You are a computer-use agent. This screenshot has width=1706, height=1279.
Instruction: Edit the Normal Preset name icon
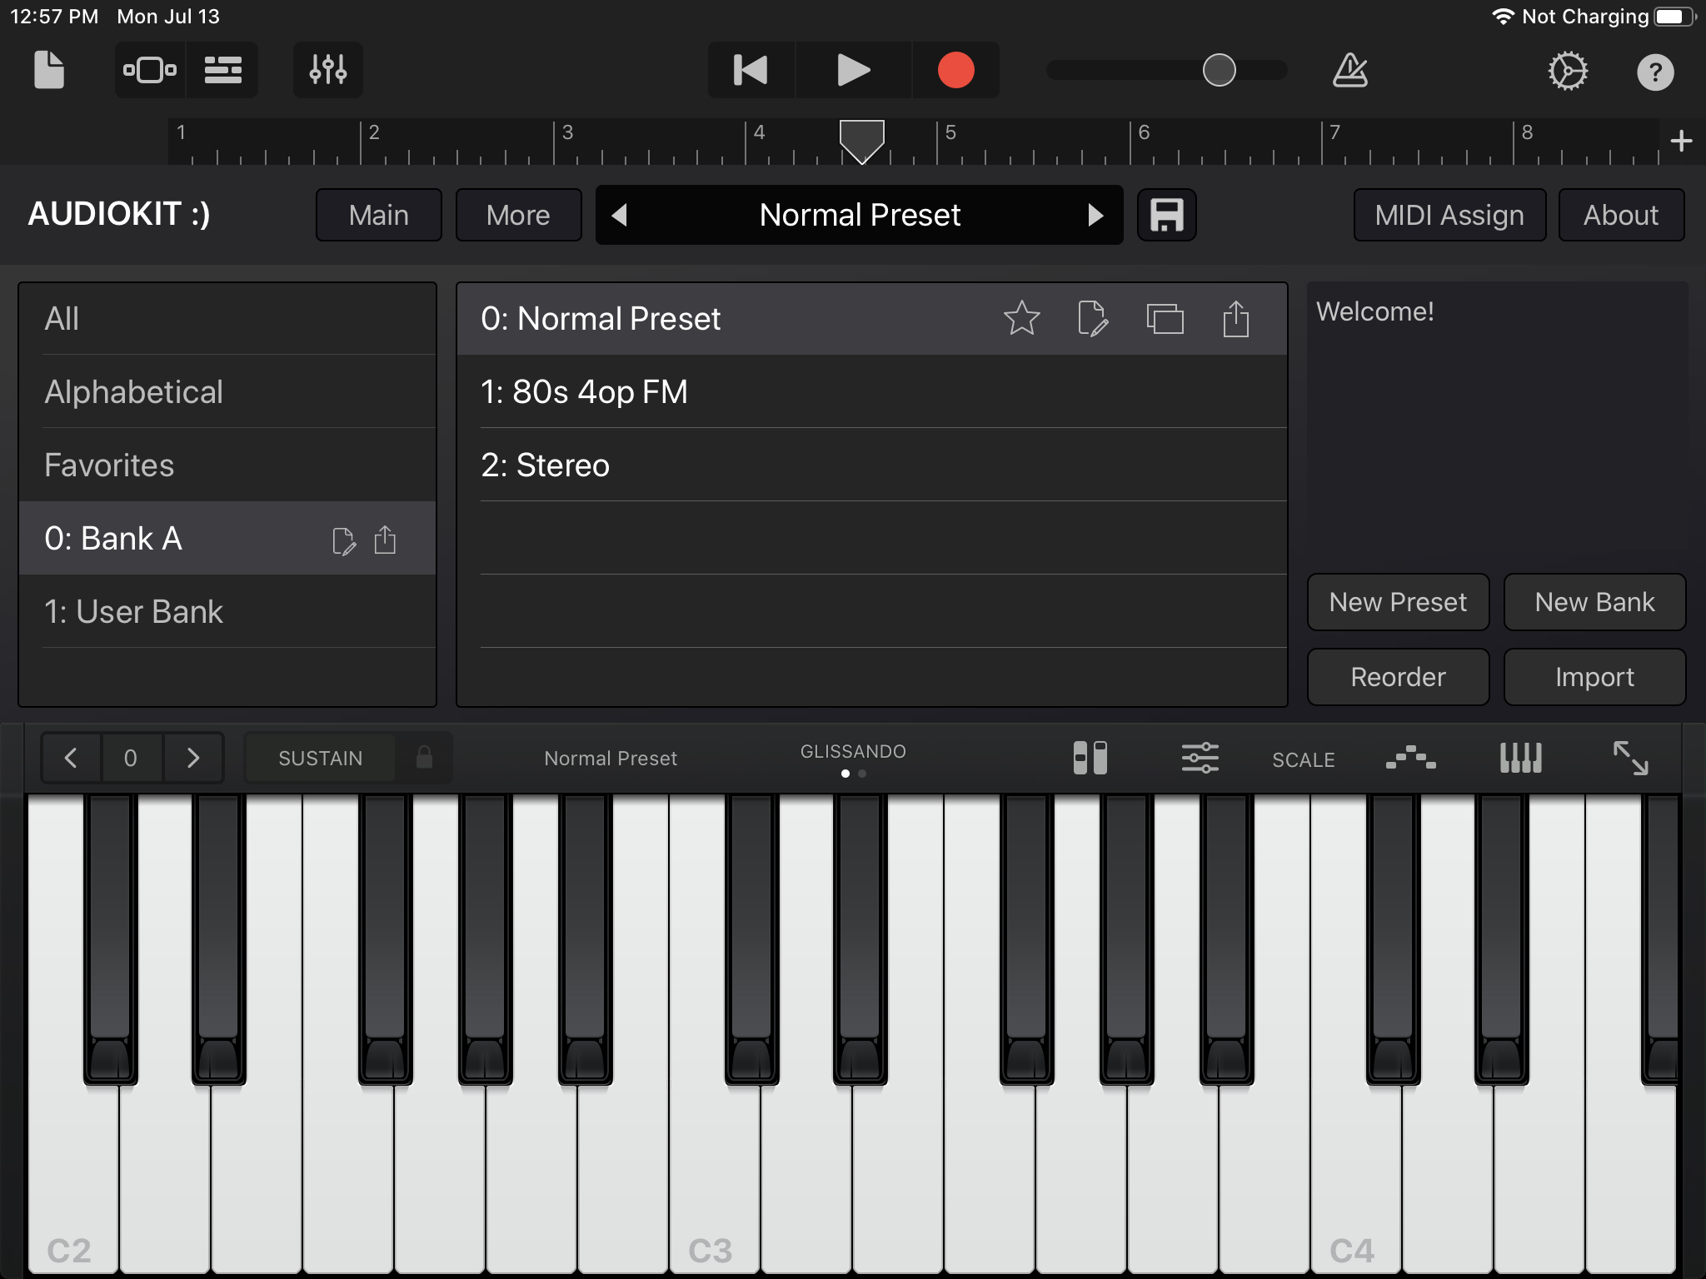pyautogui.click(x=1092, y=318)
